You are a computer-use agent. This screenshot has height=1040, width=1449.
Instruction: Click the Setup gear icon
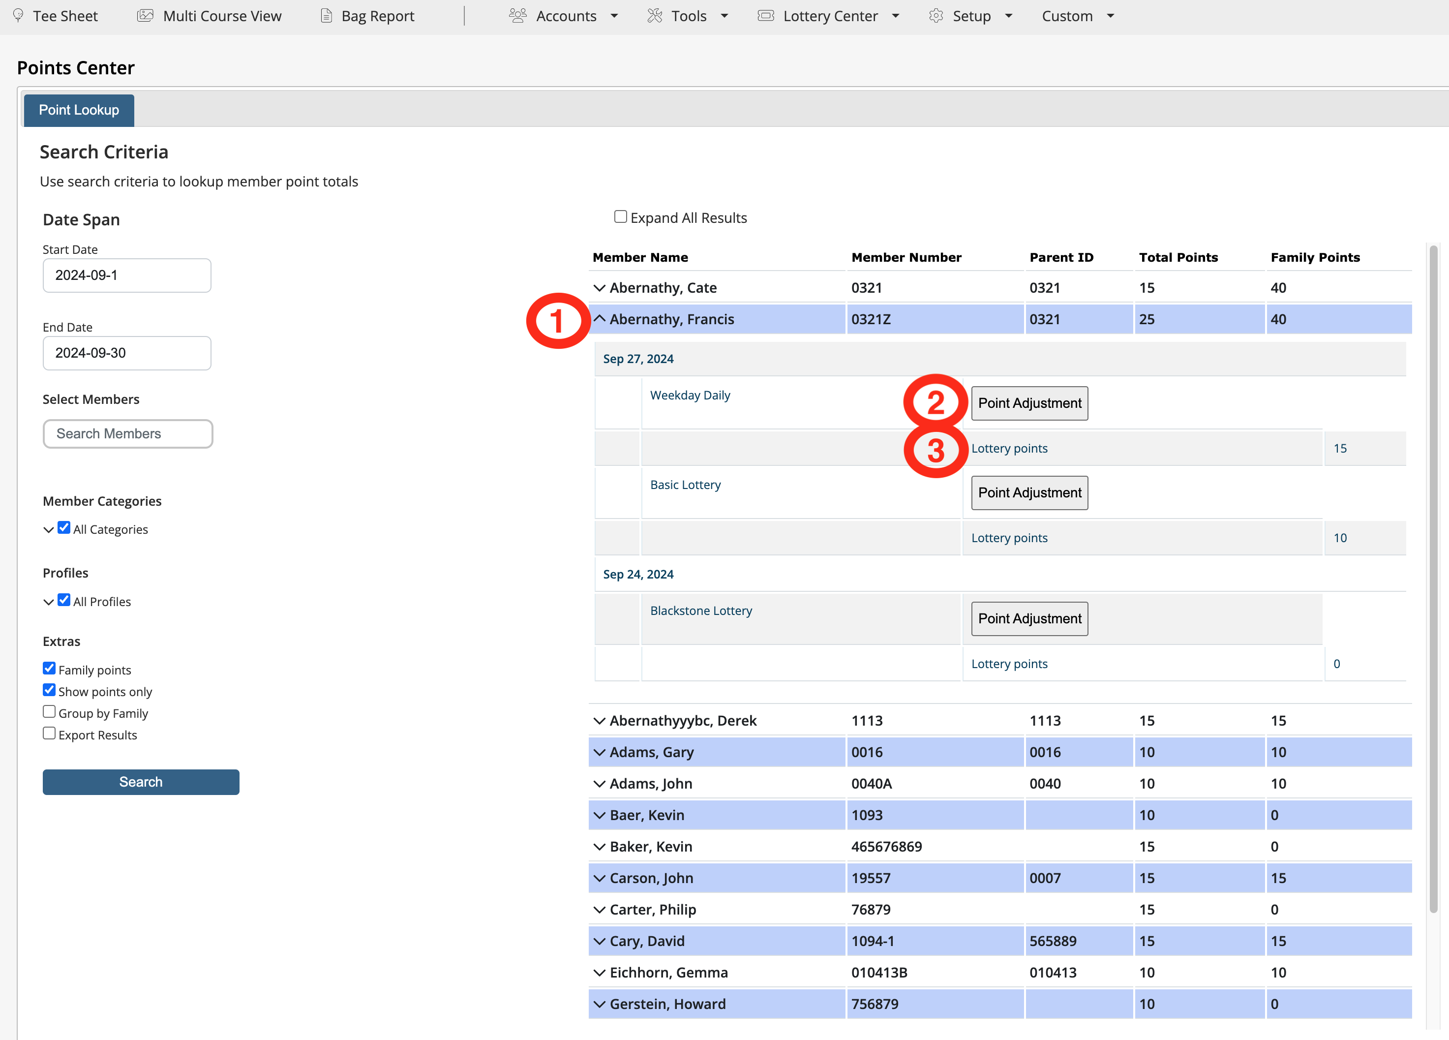pyautogui.click(x=936, y=15)
